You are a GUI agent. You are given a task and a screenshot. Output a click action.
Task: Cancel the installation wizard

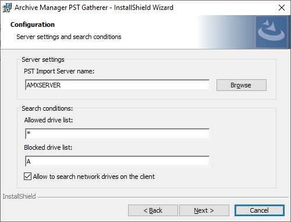coord(260,210)
